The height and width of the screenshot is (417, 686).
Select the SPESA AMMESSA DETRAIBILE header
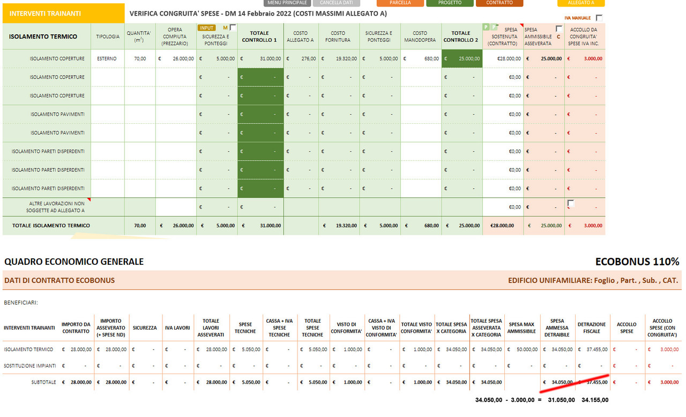(x=557, y=327)
